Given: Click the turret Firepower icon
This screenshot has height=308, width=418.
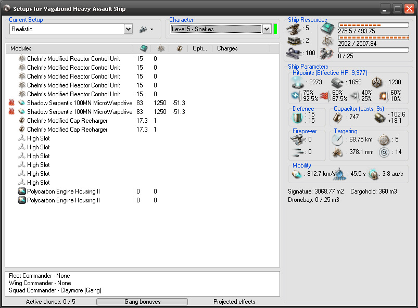Looking at the screenshot, I should (298, 139).
